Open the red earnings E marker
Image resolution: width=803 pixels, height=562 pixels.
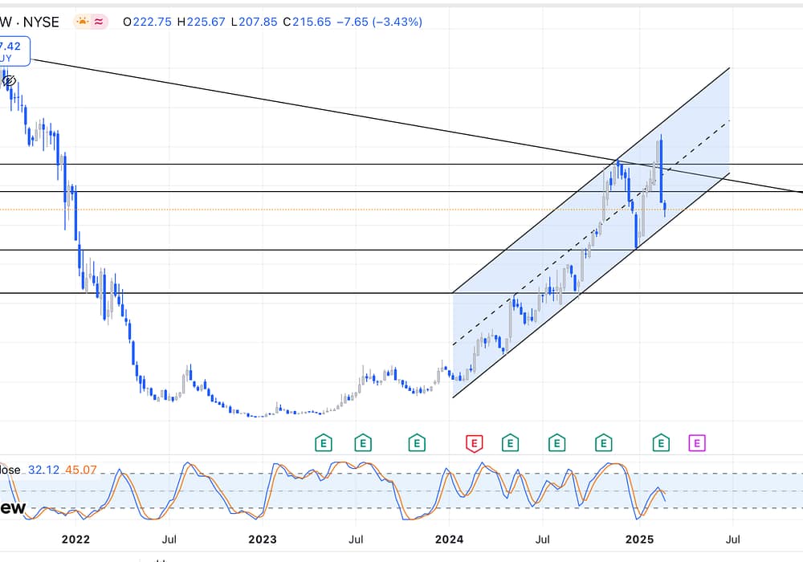[475, 442]
